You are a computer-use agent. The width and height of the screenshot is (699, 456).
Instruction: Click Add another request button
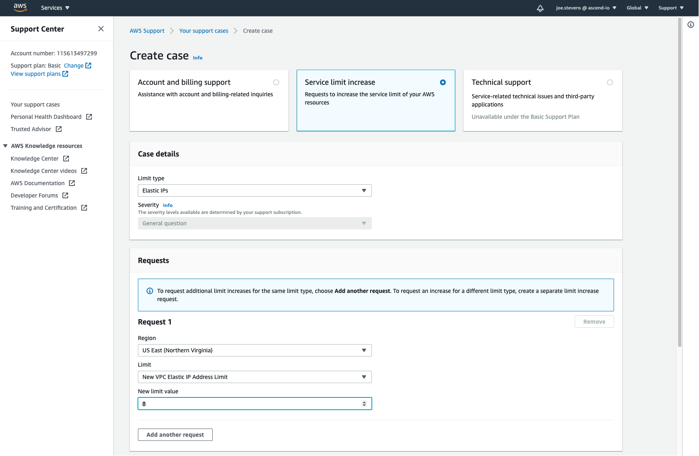coord(175,435)
